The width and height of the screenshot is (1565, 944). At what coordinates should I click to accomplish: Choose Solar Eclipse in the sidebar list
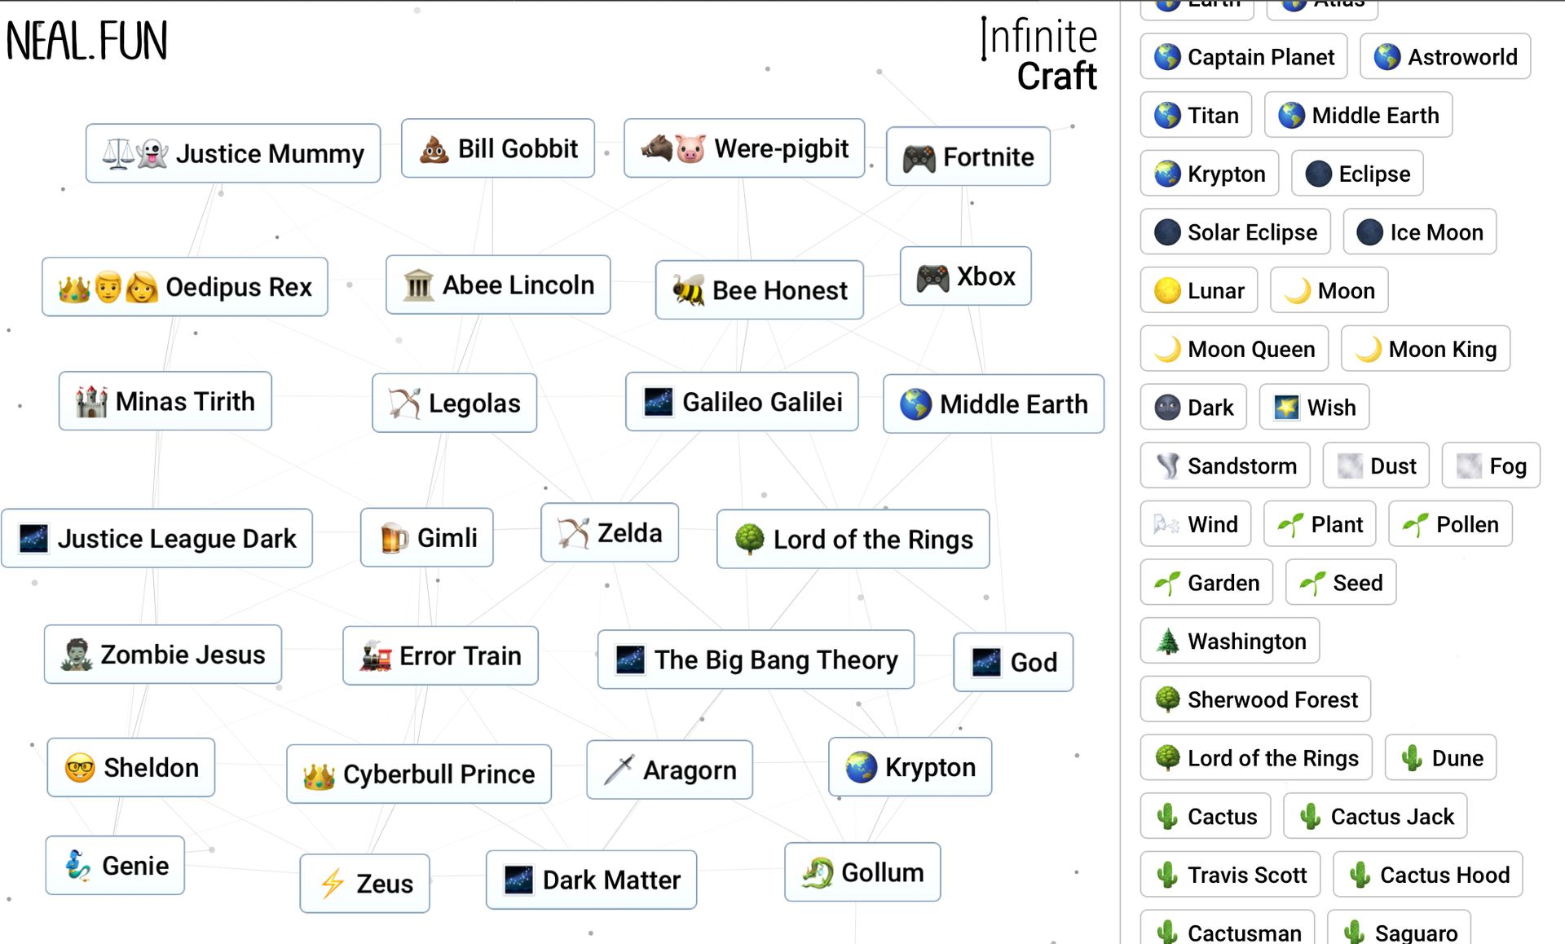1235,232
